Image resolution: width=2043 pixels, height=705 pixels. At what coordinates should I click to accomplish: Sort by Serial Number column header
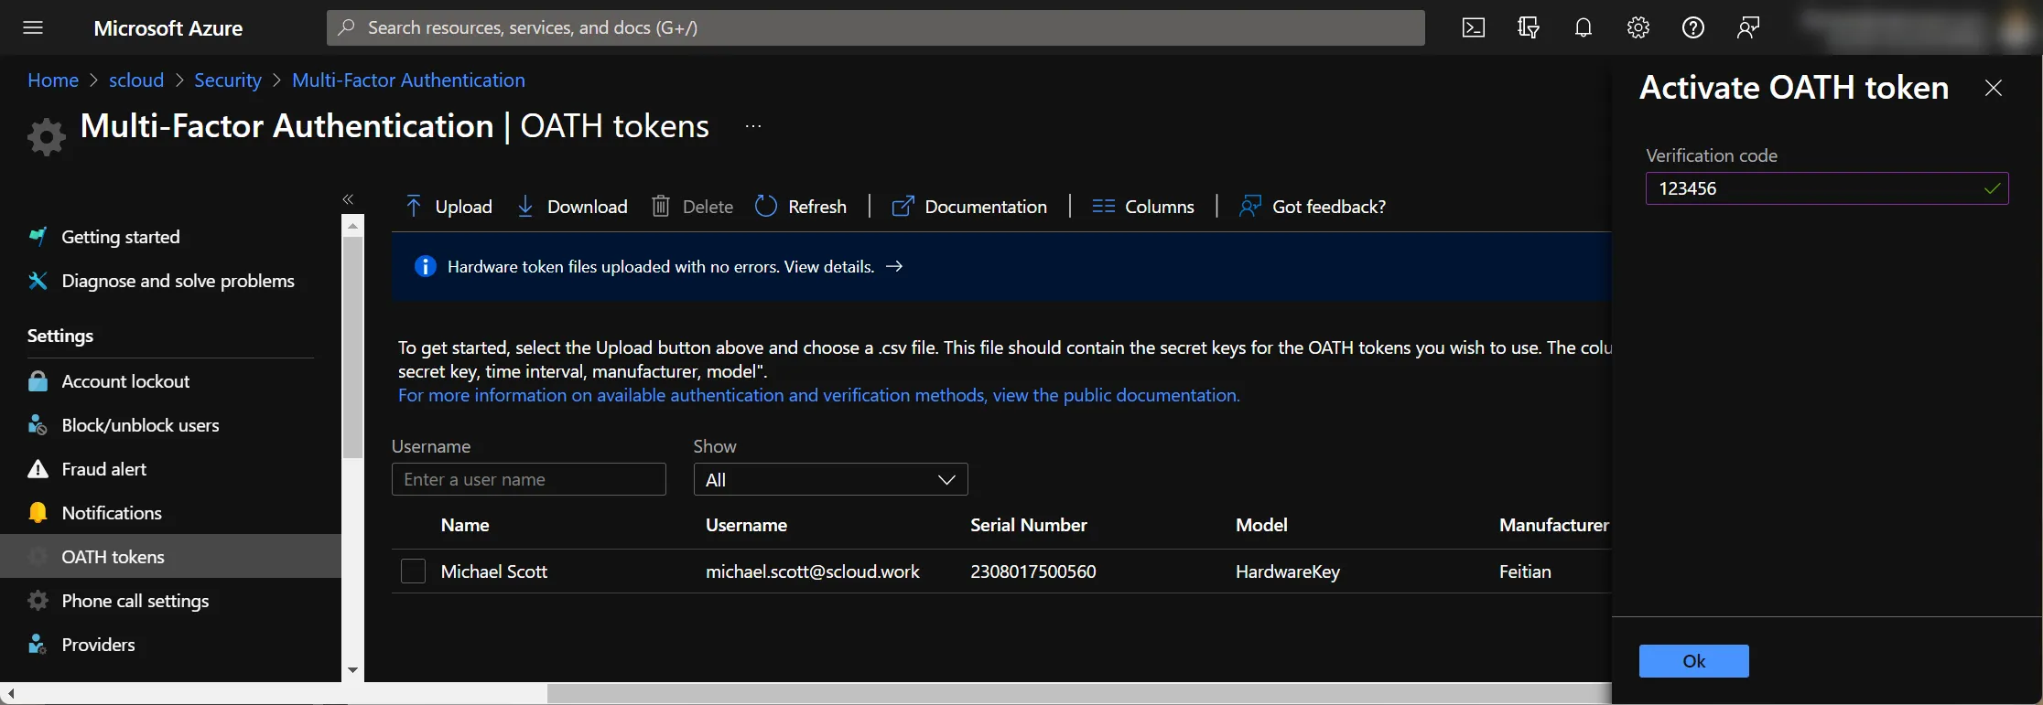[1029, 525]
